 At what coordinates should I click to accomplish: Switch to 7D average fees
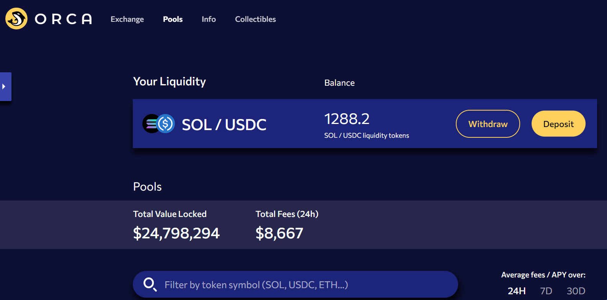546,291
